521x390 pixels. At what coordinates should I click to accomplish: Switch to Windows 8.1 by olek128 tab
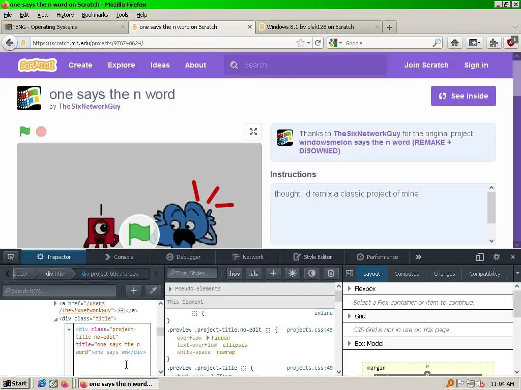click(x=319, y=27)
